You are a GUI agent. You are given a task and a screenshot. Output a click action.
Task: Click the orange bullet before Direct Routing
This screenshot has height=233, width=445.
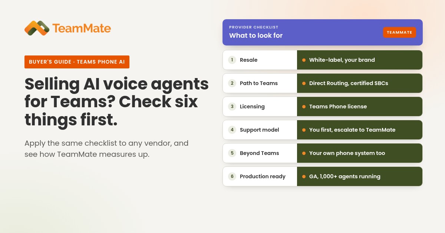[304, 83]
